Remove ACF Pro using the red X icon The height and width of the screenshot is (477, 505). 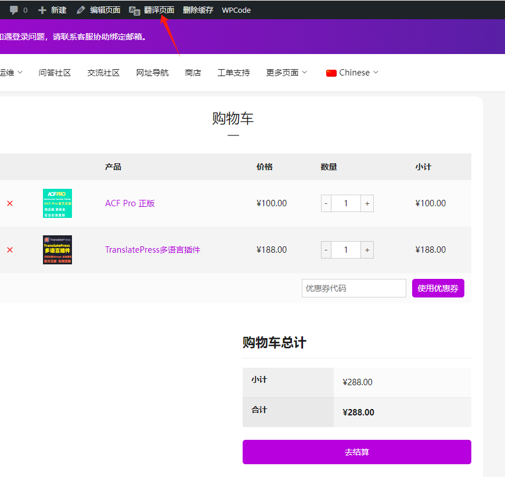pos(9,203)
